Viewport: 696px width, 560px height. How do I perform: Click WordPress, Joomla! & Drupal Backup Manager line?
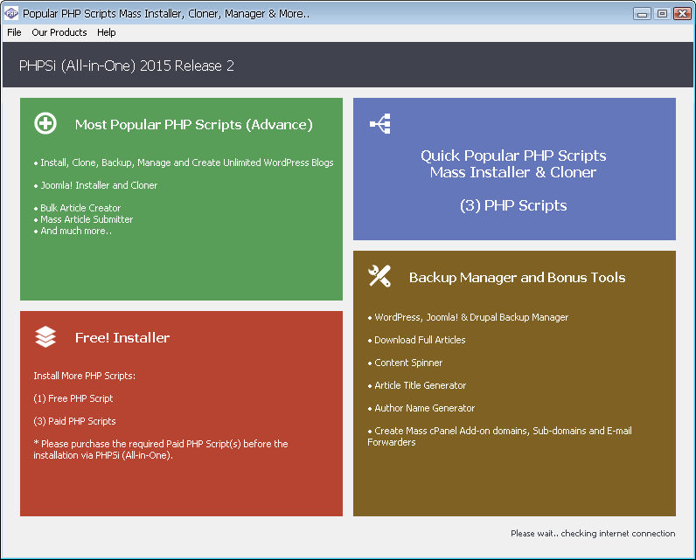click(468, 317)
